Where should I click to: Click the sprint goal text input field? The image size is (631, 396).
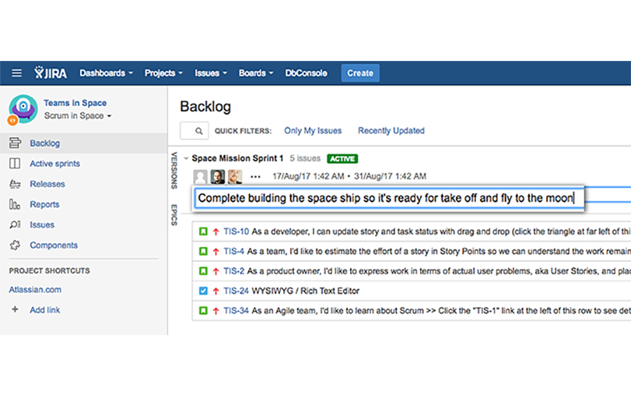click(x=387, y=198)
